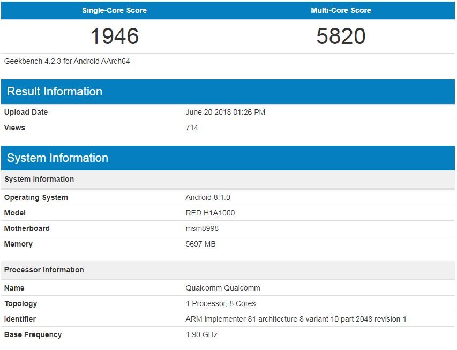This screenshot has height=350, width=457.
Task: Select the Views label
Action: [x=14, y=128]
